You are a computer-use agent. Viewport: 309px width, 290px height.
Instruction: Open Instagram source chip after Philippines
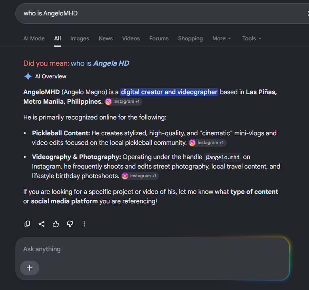click(123, 102)
